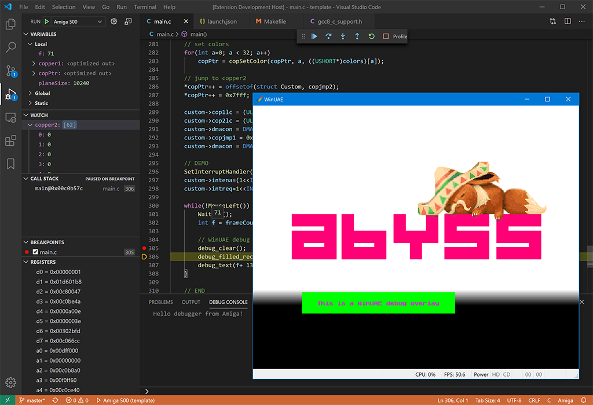Open the Manage gear in activity bar

pyautogui.click(x=10, y=382)
